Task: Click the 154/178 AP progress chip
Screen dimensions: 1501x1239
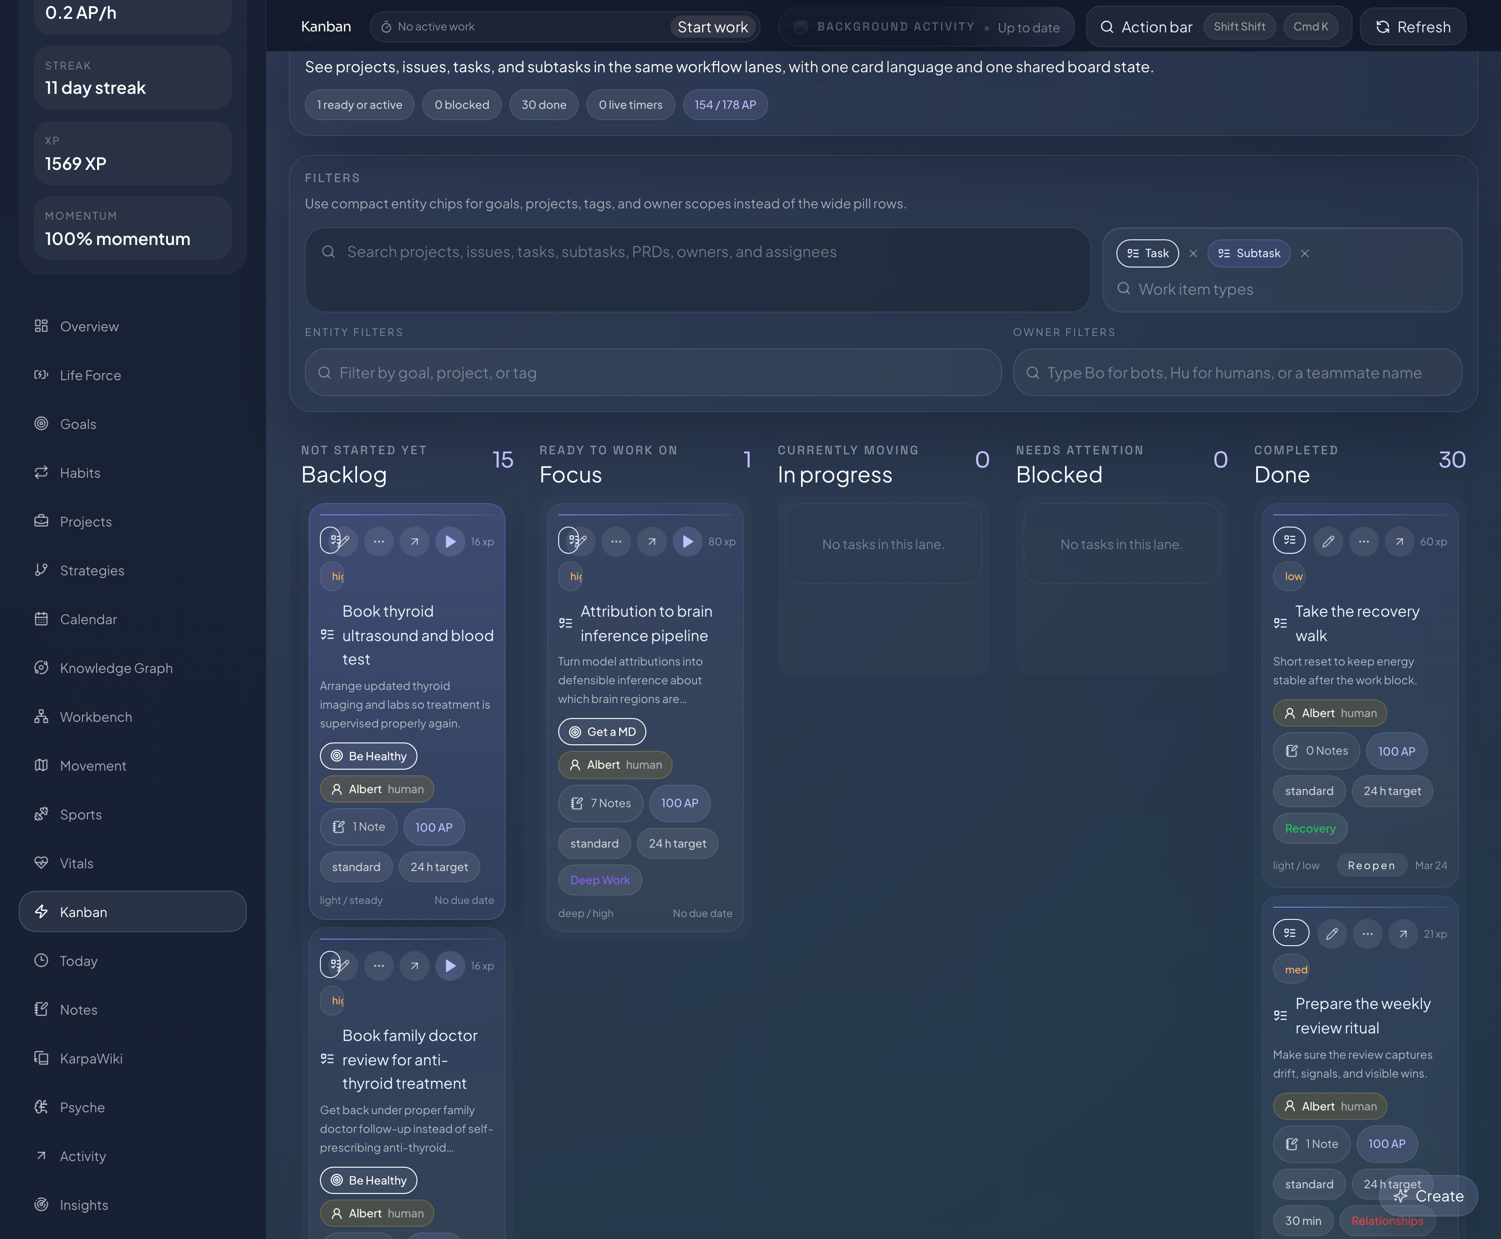Action: (725, 104)
